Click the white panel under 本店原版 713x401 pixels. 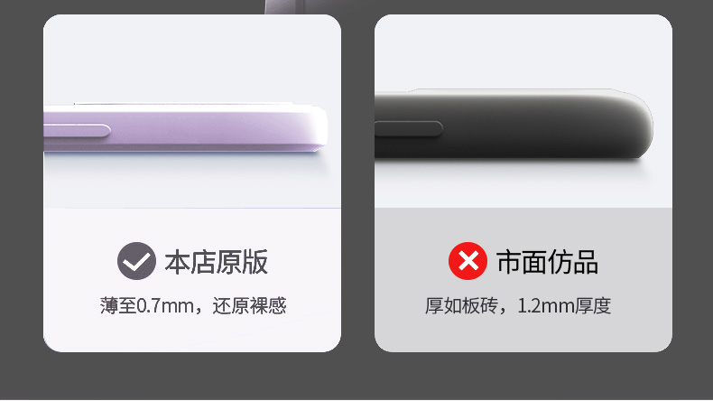192,280
